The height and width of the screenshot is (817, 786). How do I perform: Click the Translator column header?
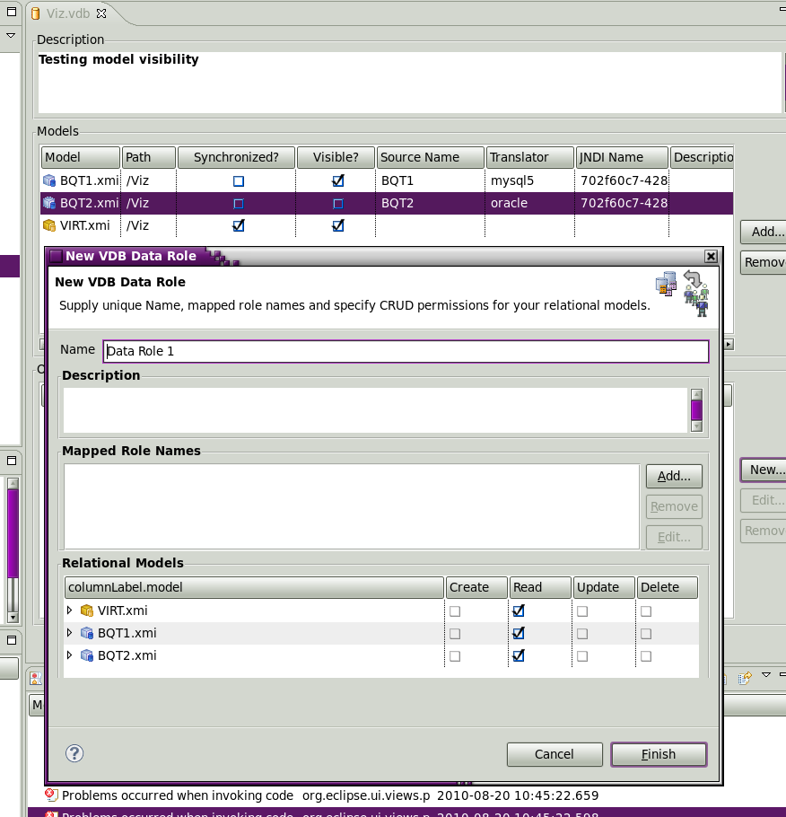point(529,157)
